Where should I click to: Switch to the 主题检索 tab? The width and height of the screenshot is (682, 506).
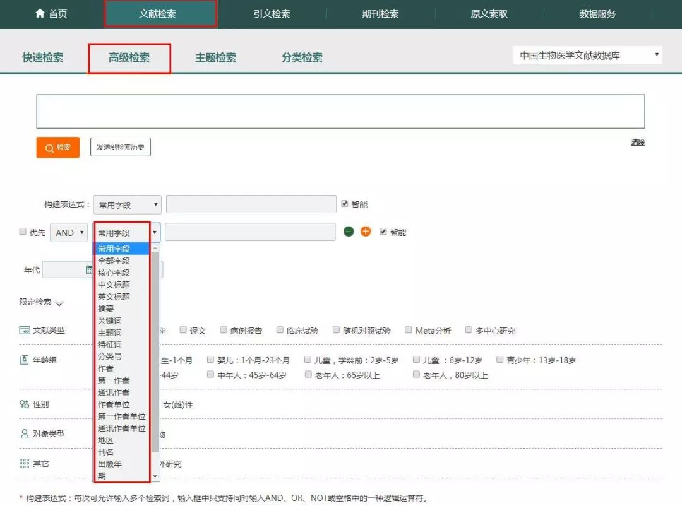click(x=215, y=57)
